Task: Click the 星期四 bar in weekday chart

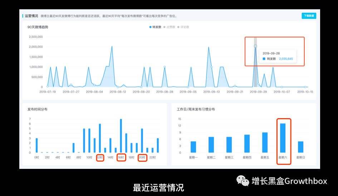Action: (247, 144)
